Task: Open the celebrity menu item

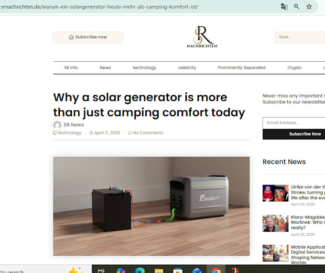Action: coord(187,67)
